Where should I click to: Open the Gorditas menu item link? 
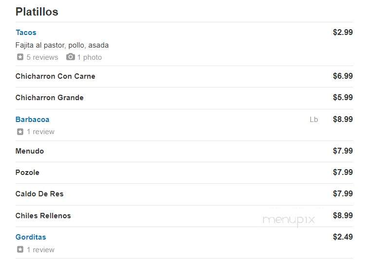(x=31, y=237)
